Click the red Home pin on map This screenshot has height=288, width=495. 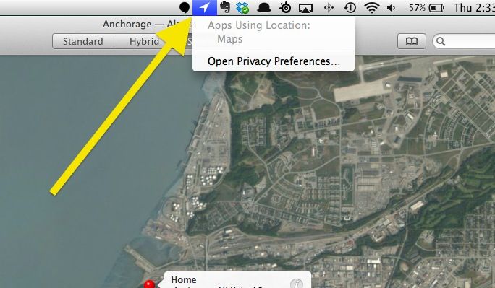(149, 284)
